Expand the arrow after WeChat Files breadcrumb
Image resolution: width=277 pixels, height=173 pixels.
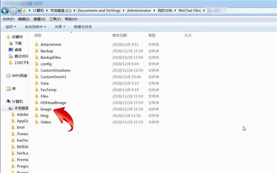pyautogui.click(x=204, y=11)
